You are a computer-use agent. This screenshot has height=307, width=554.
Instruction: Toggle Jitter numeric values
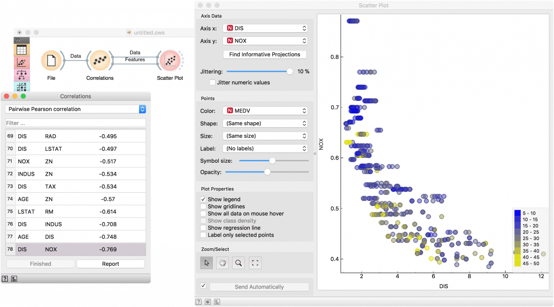(212, 82)
